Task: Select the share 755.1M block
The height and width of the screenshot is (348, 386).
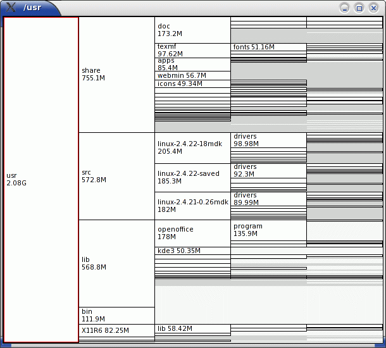Action: tap(116, 75)
